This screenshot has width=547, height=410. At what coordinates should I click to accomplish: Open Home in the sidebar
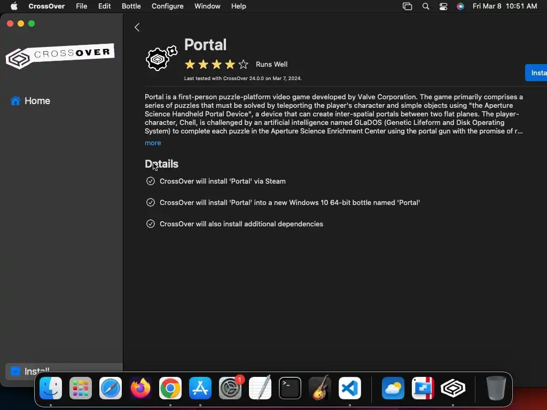tap(30, 101)
